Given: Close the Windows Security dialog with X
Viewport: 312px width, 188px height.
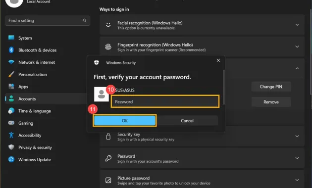Looking at the screenshot, I should pos(218,60).
